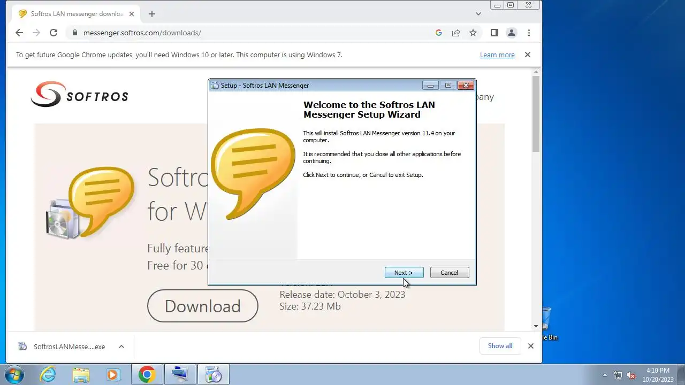Image resolution: width=685 pixels, height=385 pixels.
Task: Click the large Download button on webpage
Action: pos(202,306)
